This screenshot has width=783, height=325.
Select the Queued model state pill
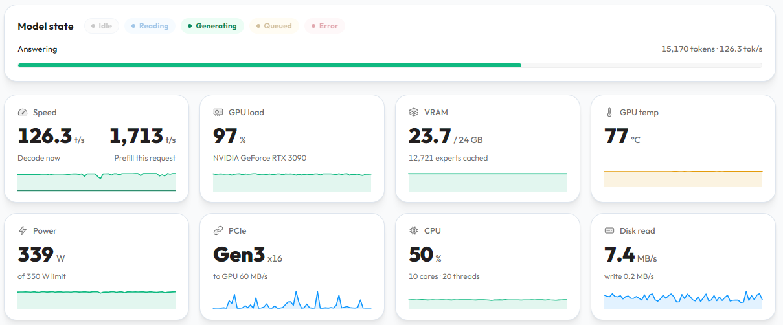[274, 26]
